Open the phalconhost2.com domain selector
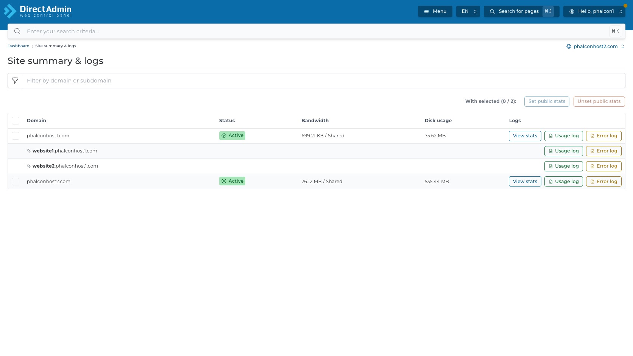The width and height of the screenshot is (633, 356). tap(595, 47)
